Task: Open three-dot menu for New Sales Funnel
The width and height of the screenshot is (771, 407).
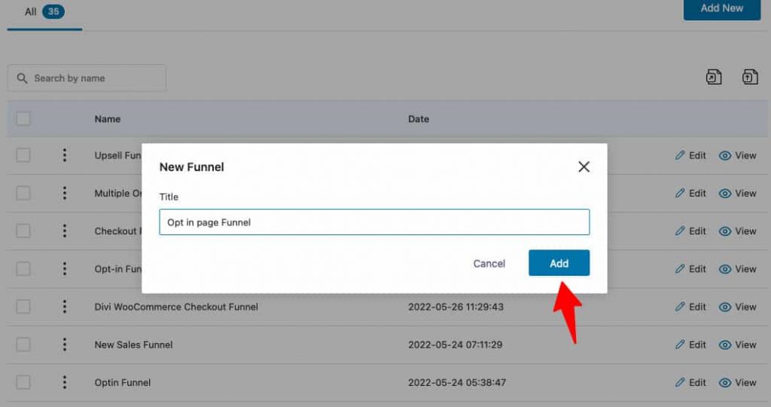Action: (65, 344)
